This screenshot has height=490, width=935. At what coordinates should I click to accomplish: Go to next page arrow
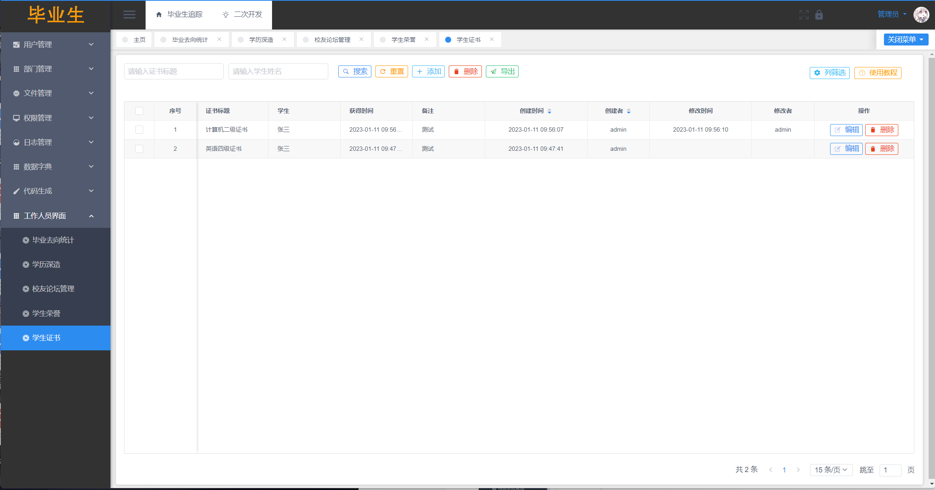pyautogui.click(x=798, y=470)
